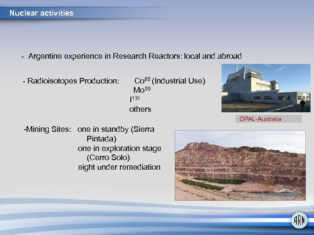This screenshot has width=314, height=235.
Task: Select 'one in standby (Sierra' line
Action: [x=116, y=129]
